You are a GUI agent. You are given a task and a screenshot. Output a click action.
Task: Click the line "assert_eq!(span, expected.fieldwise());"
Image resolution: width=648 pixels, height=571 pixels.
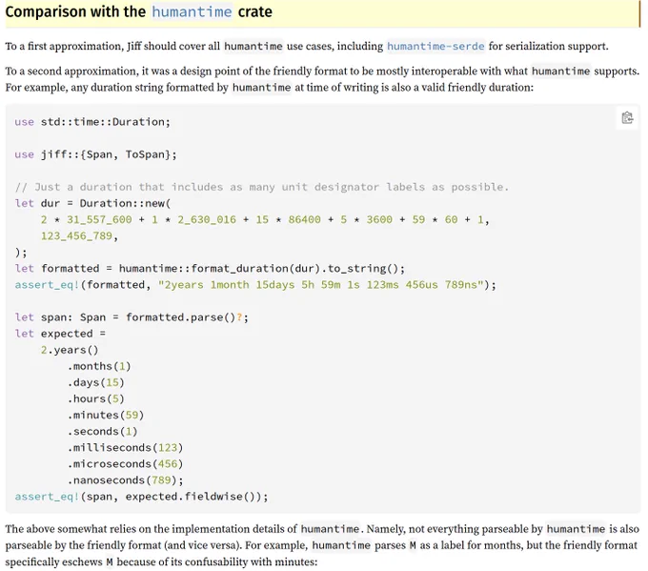coord(141,497)
